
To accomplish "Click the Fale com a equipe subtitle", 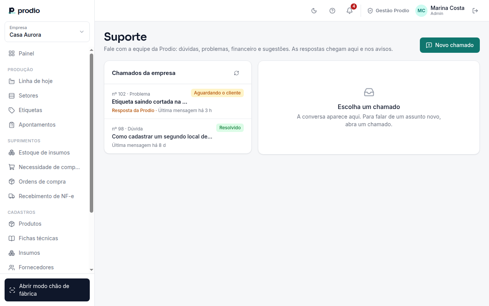I will point(248,49).
